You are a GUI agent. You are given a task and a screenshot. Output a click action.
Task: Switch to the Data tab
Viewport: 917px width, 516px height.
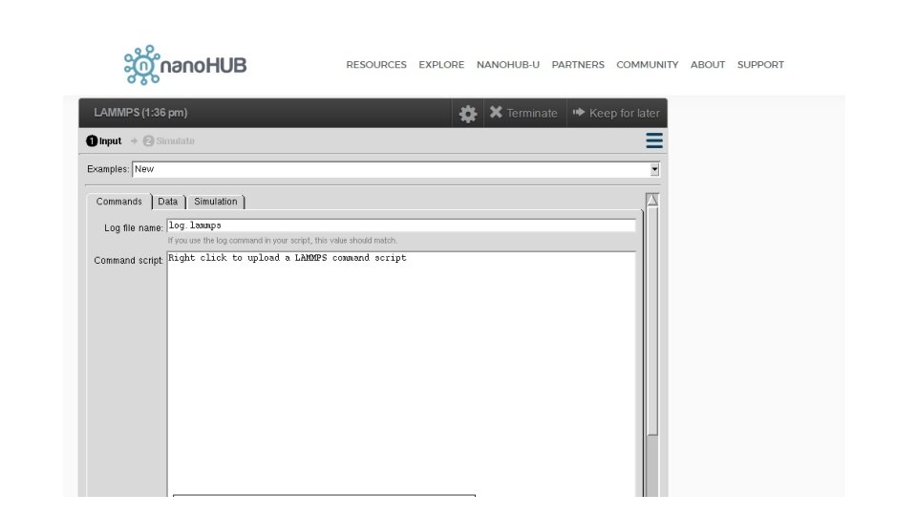pos(168,202)
